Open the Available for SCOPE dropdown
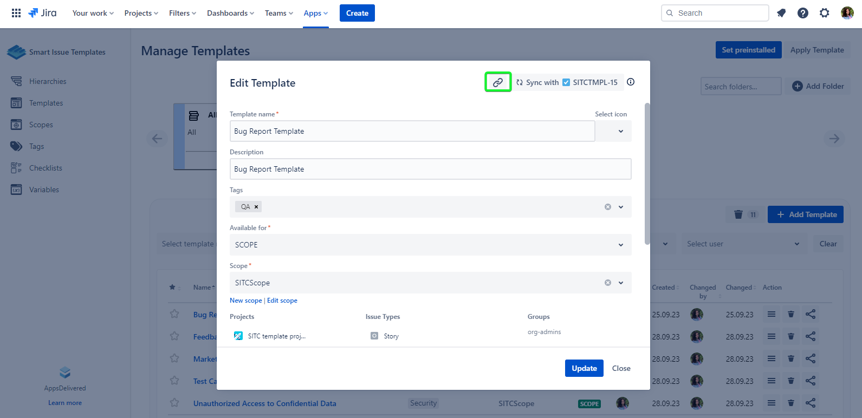Image resolution: width=862 pixels, height=418 pixels. [620, 245]
